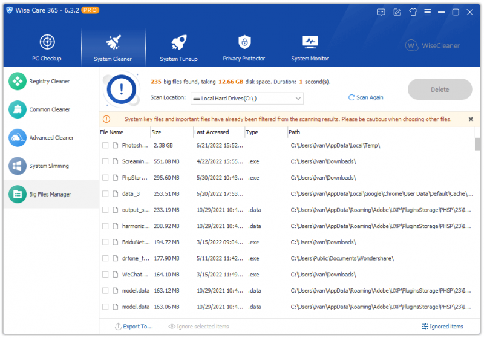Switch to the System Cleaner tab
484x338 pixels.
(113, 48)
